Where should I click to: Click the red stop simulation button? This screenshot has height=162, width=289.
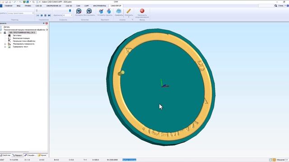(x=142, y=11)
